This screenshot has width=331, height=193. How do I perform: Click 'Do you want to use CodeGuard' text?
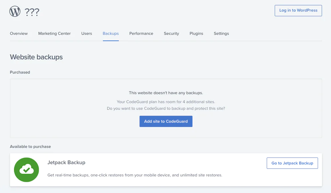tap(166, 108)
